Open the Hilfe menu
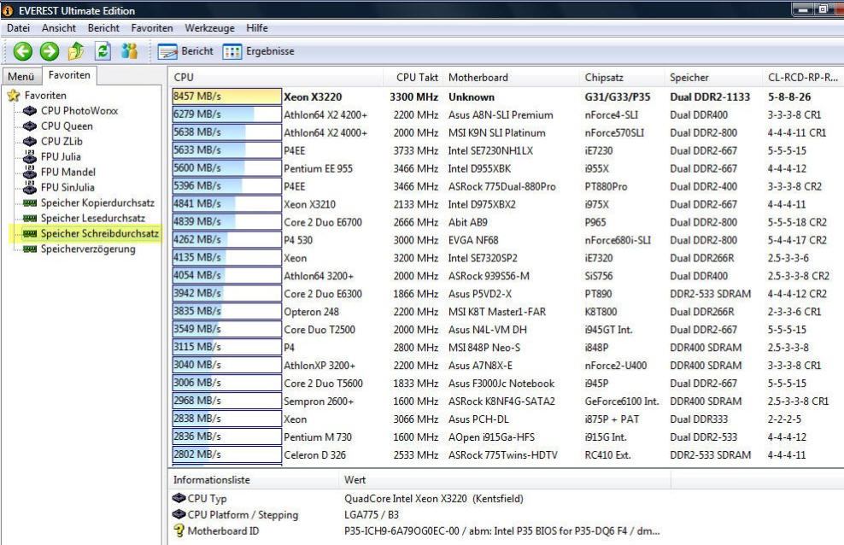 [x=257, y=28]
